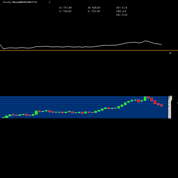Click the close price value C: 724.05

(x=65, y=11)
